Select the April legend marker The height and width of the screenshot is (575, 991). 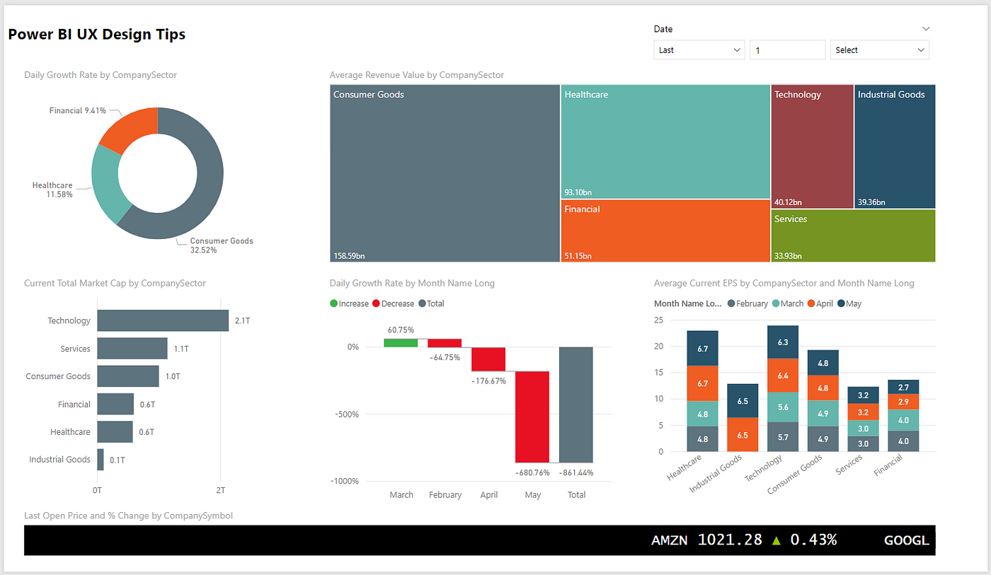point(811,303)
